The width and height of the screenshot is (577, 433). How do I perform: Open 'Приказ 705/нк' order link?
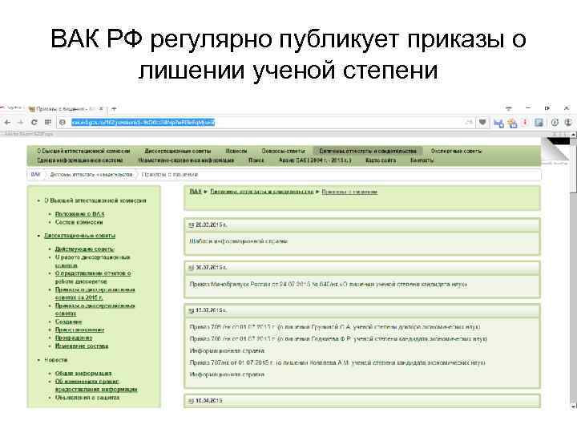pyautogui.click(x=335, y=327)
